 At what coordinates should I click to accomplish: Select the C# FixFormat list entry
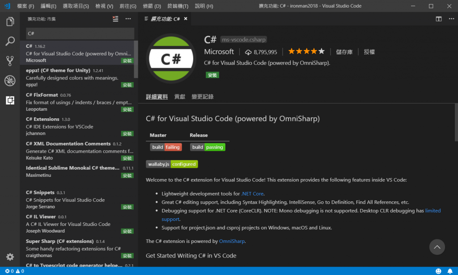79,102
